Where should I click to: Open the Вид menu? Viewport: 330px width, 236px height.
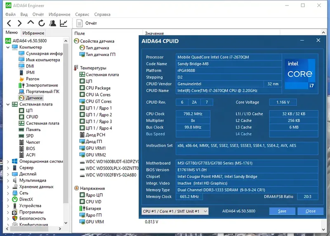[24, 14]
